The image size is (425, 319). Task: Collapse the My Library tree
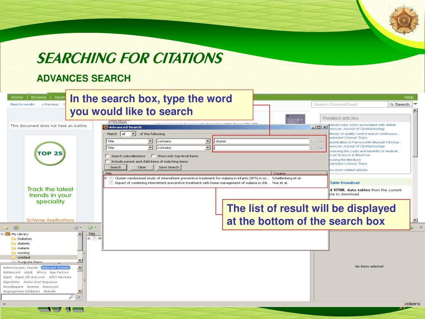click(x=2, y=234)
